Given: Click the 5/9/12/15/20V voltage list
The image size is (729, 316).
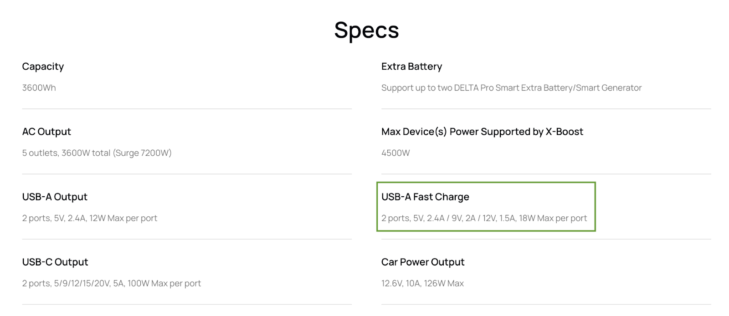Looking at the screenshot, I should tap(82, 283).
